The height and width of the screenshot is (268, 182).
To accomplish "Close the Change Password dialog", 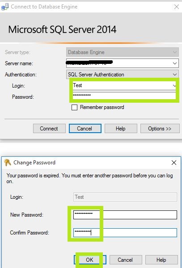I will click(174, 163).
